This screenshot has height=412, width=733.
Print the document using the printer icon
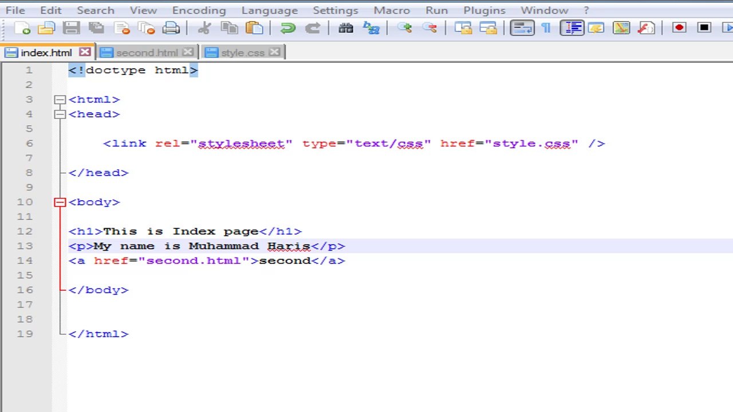tap(171, 28)
